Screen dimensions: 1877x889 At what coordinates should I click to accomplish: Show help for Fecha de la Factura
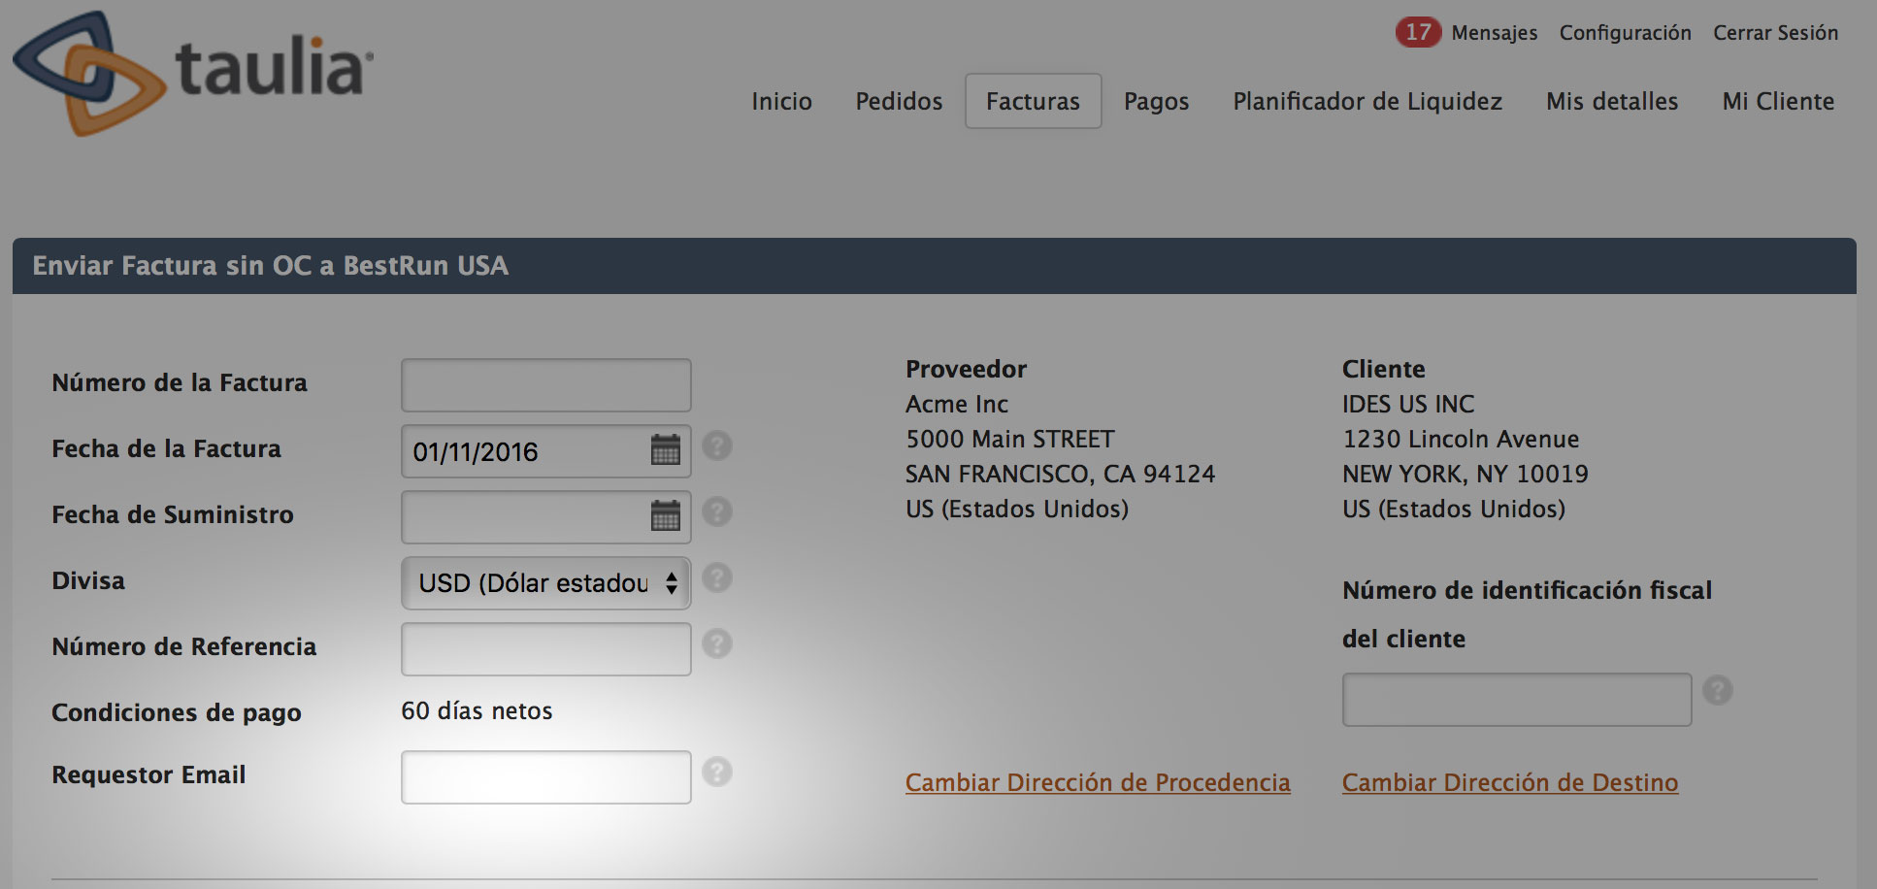[x=717, y=445]
